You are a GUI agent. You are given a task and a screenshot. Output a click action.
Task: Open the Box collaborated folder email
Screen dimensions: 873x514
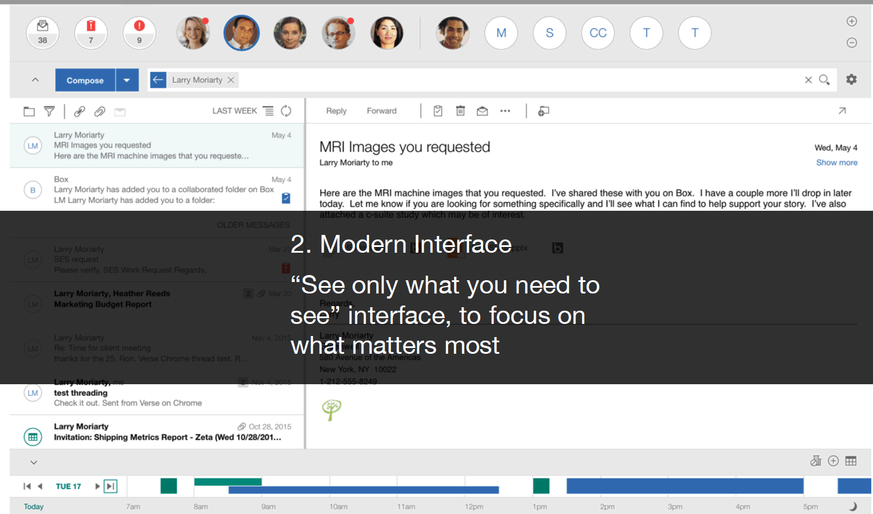157,190
